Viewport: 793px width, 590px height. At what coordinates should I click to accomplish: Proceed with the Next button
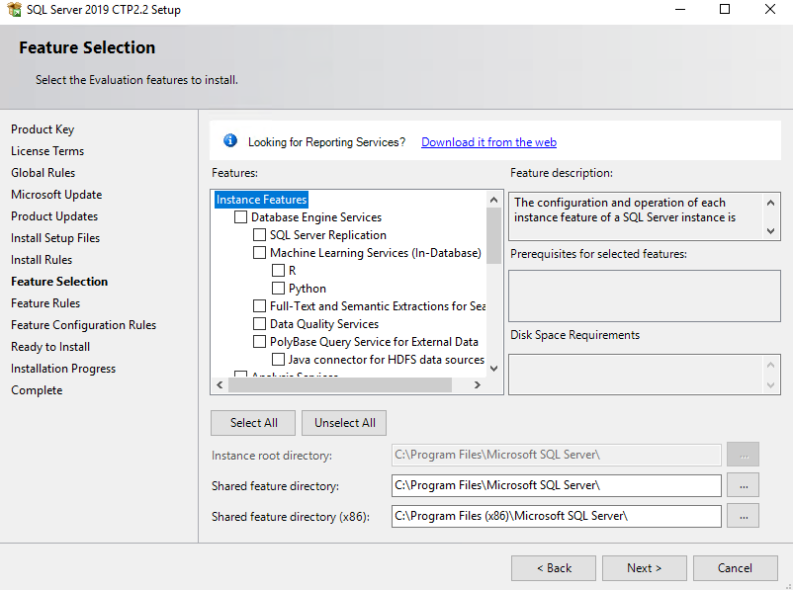(645, 568)
